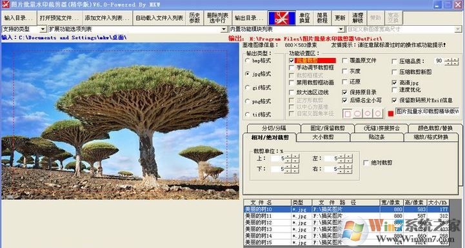
Task: Switch to 缩放/格式转换 tab
Action: coord(431,137)
